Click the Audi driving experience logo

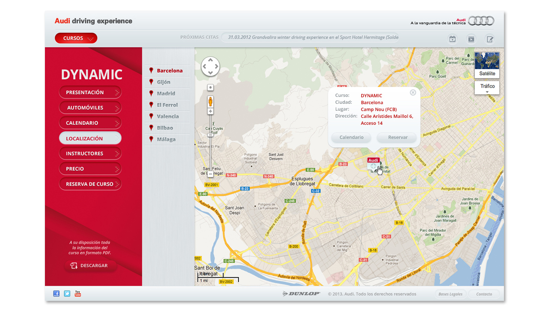(x=93, y=21)
